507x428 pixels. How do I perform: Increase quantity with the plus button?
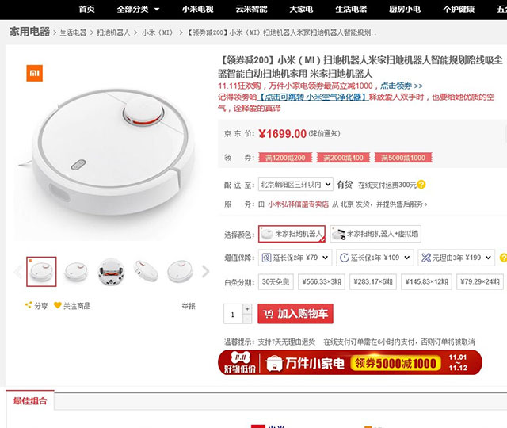pyautogui.click(x=247, y=309)
